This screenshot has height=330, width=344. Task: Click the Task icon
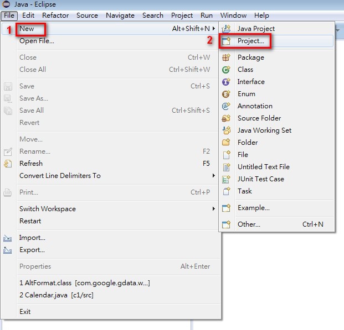[226, 191]
